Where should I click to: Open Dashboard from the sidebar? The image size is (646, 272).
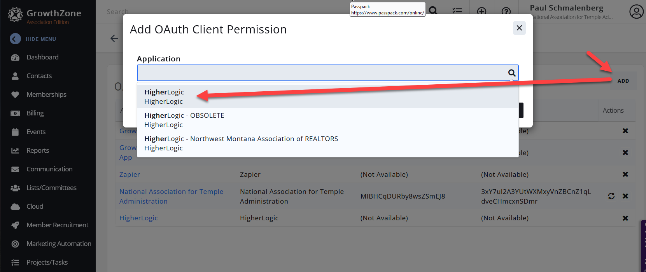point(42,57)
